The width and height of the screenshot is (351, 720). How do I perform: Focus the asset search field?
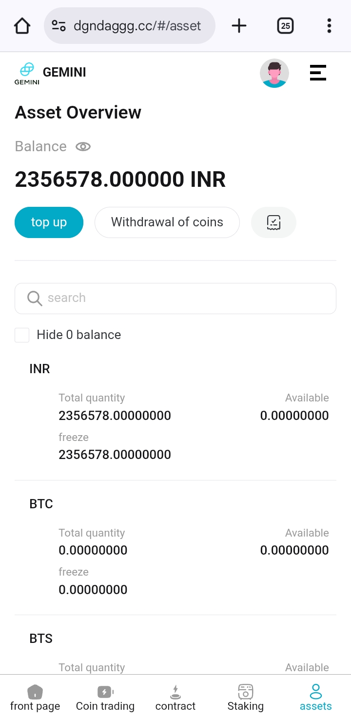tap(185, 298)
